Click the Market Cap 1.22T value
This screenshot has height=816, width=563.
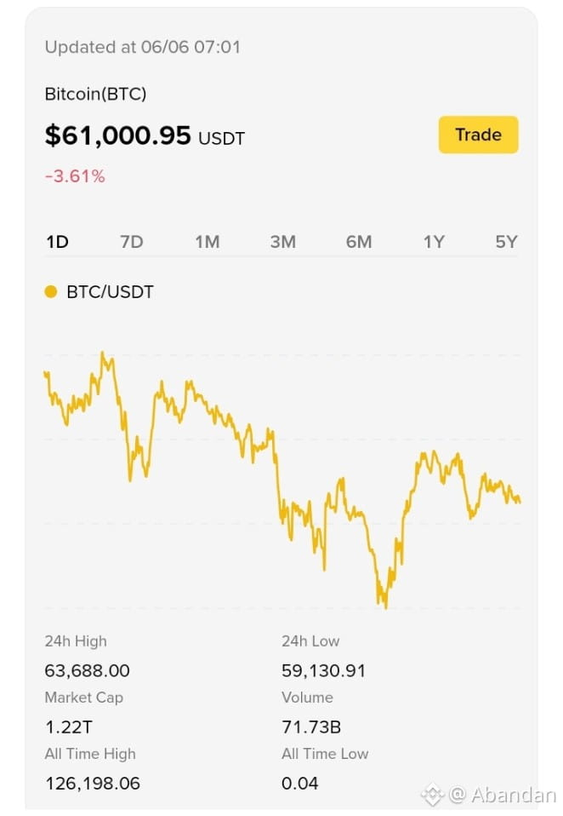tap(69, 727)
